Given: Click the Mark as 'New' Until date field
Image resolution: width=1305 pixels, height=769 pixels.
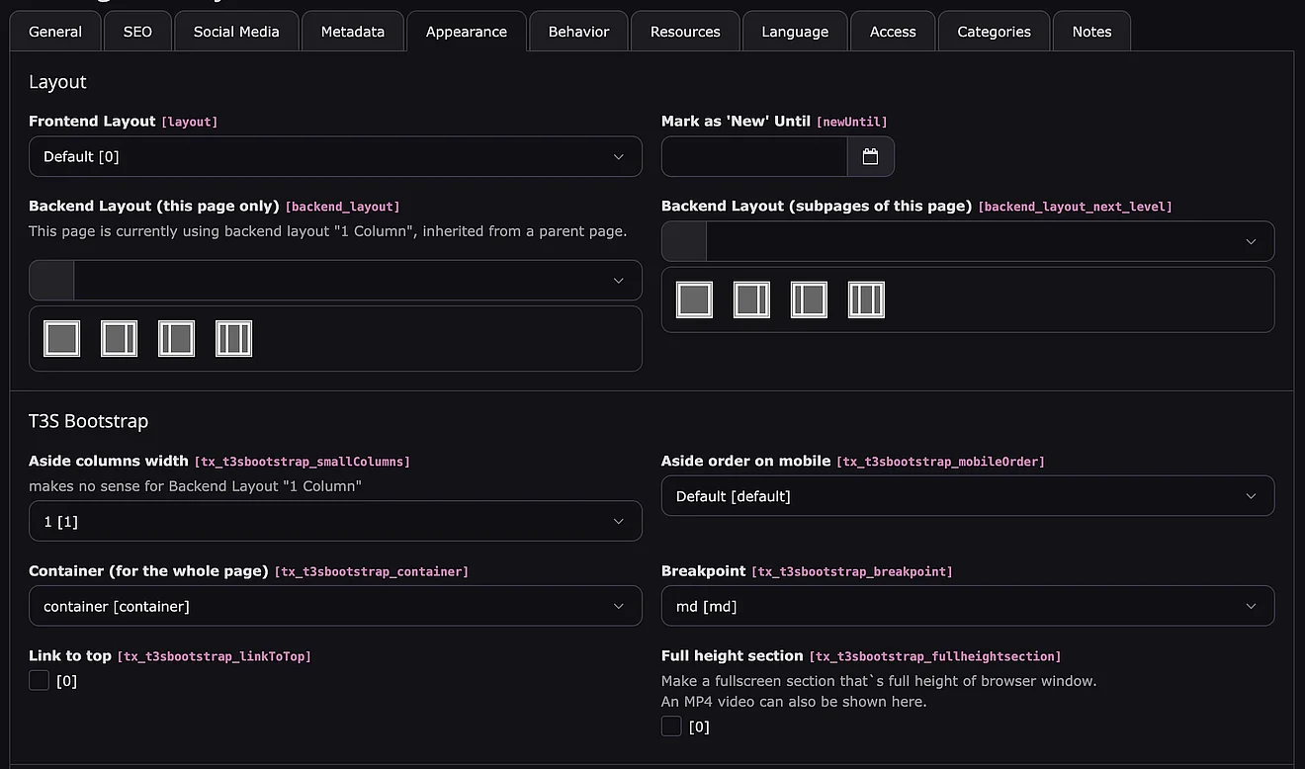Looking at the screenshot, I should 754,157.
